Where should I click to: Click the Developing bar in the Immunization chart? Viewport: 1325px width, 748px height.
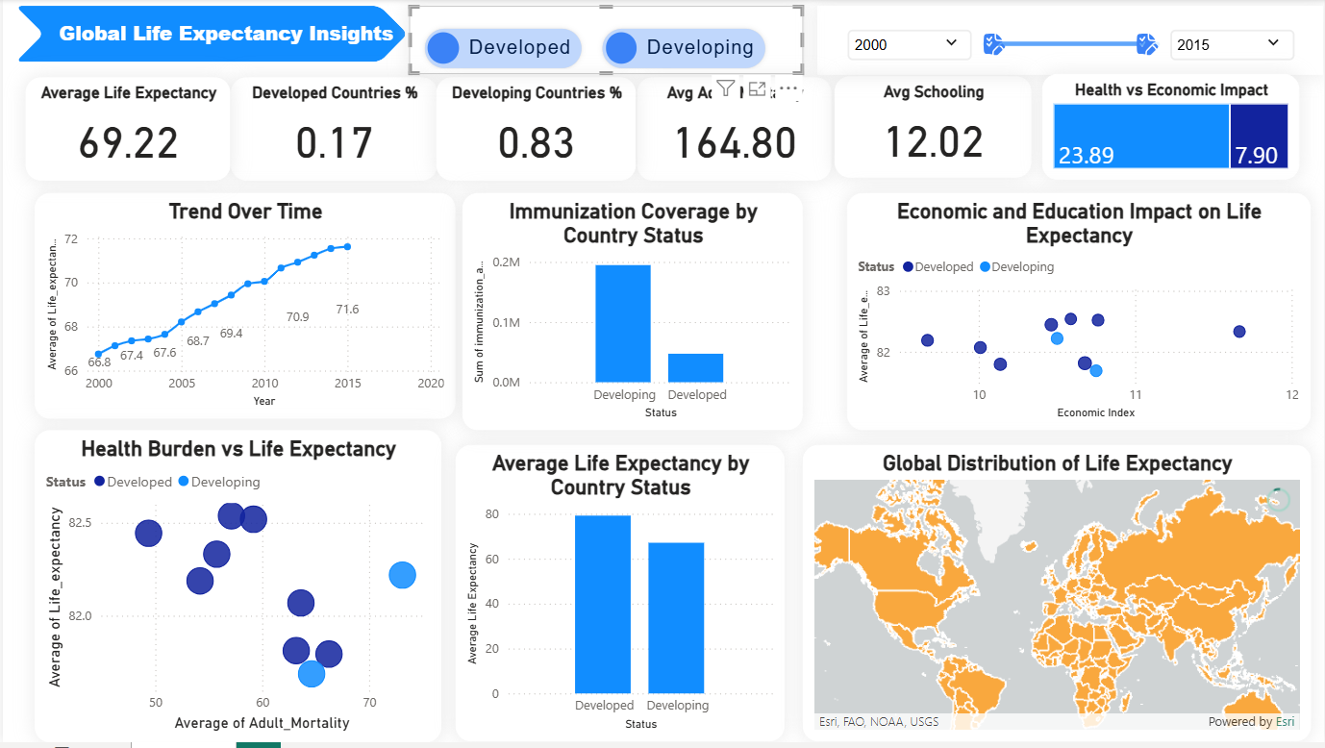tap(624, 322)
